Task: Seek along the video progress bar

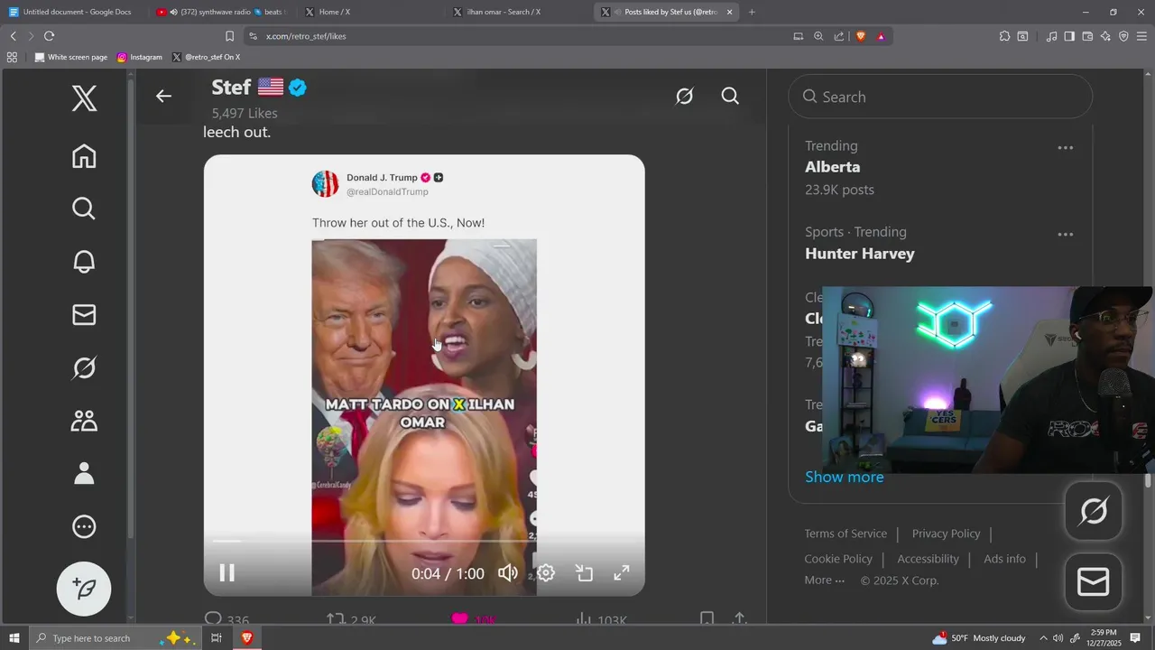Action: pyautogui.click(x=424, y=541)
